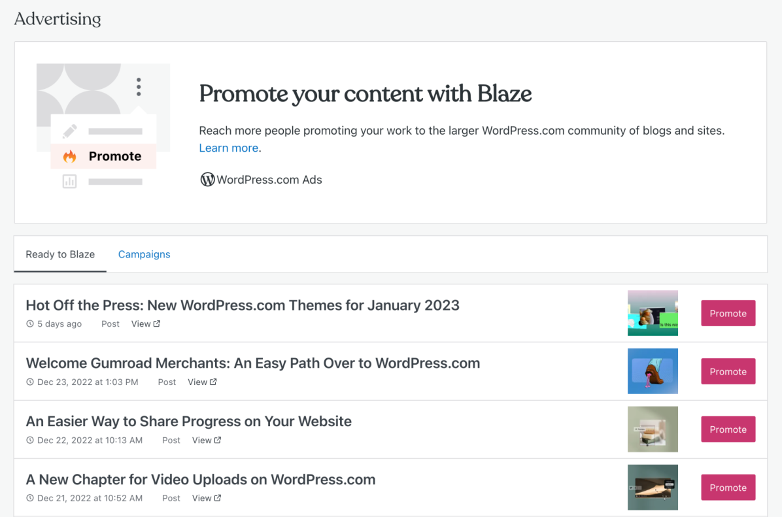Click the WordPress logo beside WordPress.com Ads

[207, 179]
